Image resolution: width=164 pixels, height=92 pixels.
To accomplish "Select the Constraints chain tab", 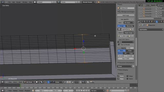I will (154, 21).
